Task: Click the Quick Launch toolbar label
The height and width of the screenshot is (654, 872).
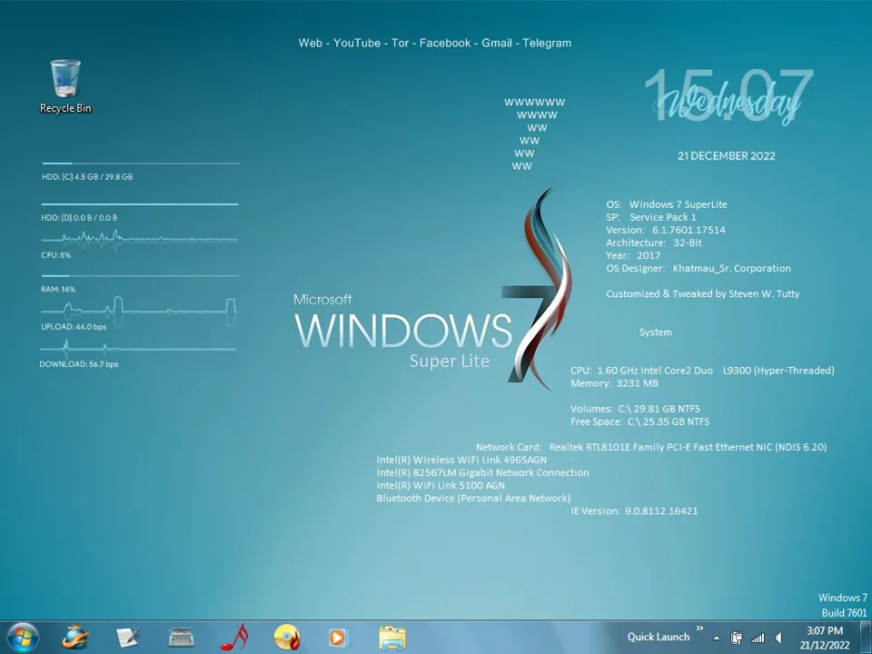Action: [659, 638]
